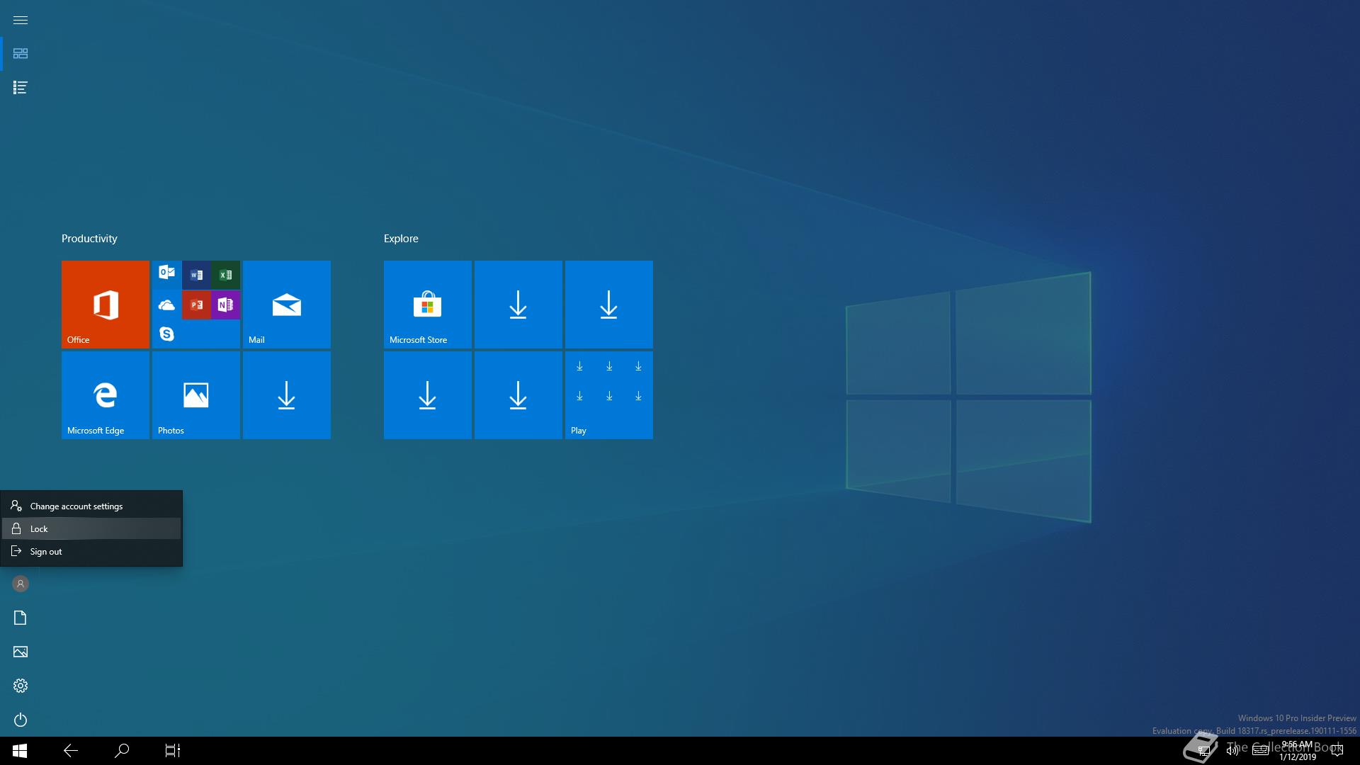The width and height of the screenshot is (1360, 765).
Task: Select the Productivity group heading
Action: coord(89,239)
